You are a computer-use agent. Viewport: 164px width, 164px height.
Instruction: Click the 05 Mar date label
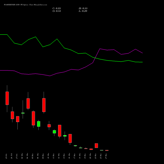[x=32, y=156]
